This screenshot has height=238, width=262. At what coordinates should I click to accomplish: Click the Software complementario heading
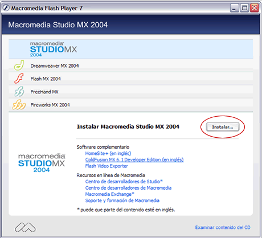point(103,147)
